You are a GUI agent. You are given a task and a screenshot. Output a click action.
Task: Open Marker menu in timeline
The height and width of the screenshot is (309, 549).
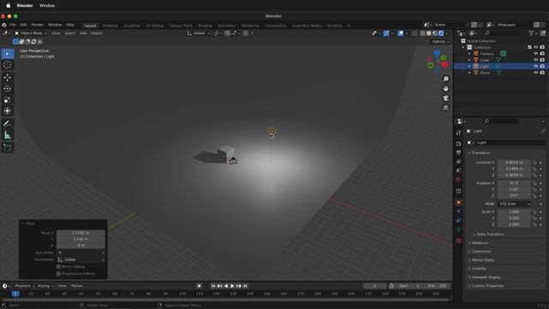(76, 286)
